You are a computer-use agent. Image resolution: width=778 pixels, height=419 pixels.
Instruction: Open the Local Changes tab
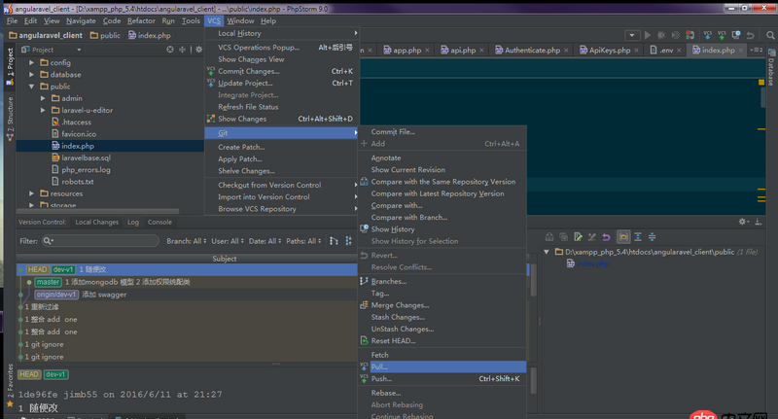point(96,222)
